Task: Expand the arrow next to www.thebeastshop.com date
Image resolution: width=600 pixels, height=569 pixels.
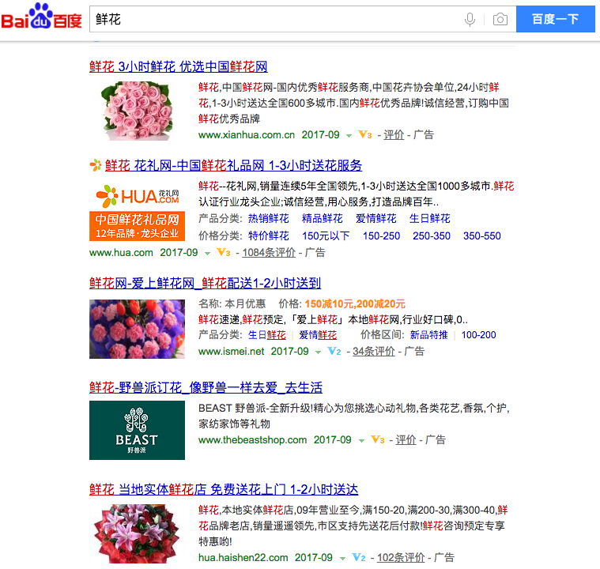Action: point(361,441)
